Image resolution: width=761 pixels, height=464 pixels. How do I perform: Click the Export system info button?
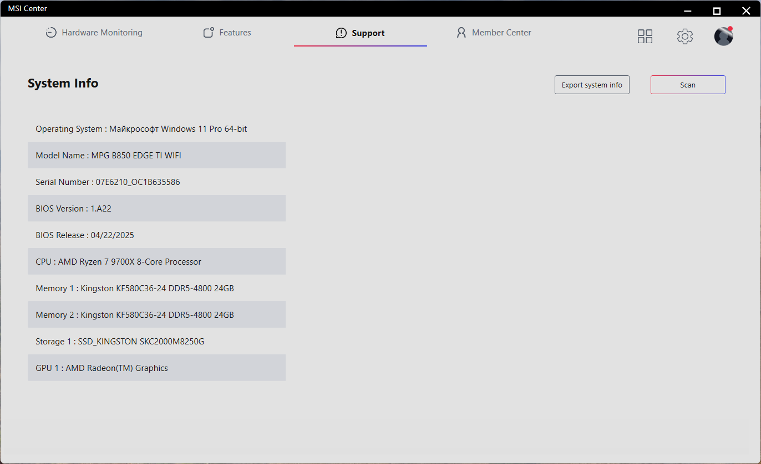(592, 85)
